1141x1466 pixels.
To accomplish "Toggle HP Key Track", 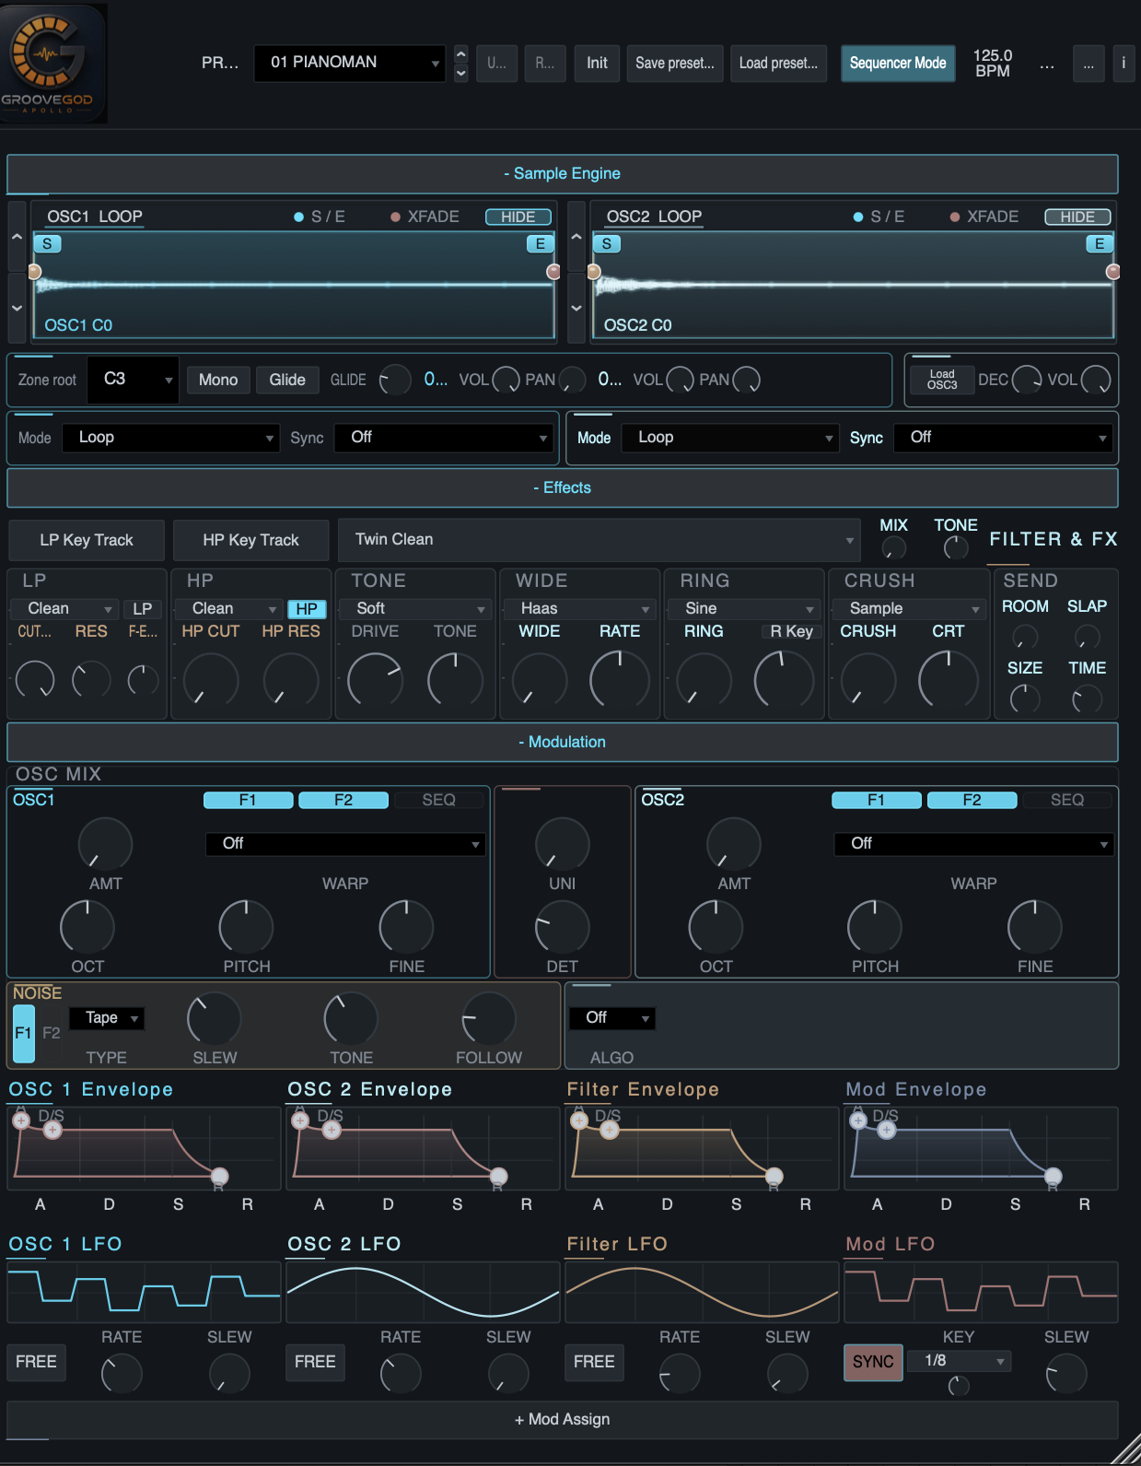I will click(x=250, y=540).
